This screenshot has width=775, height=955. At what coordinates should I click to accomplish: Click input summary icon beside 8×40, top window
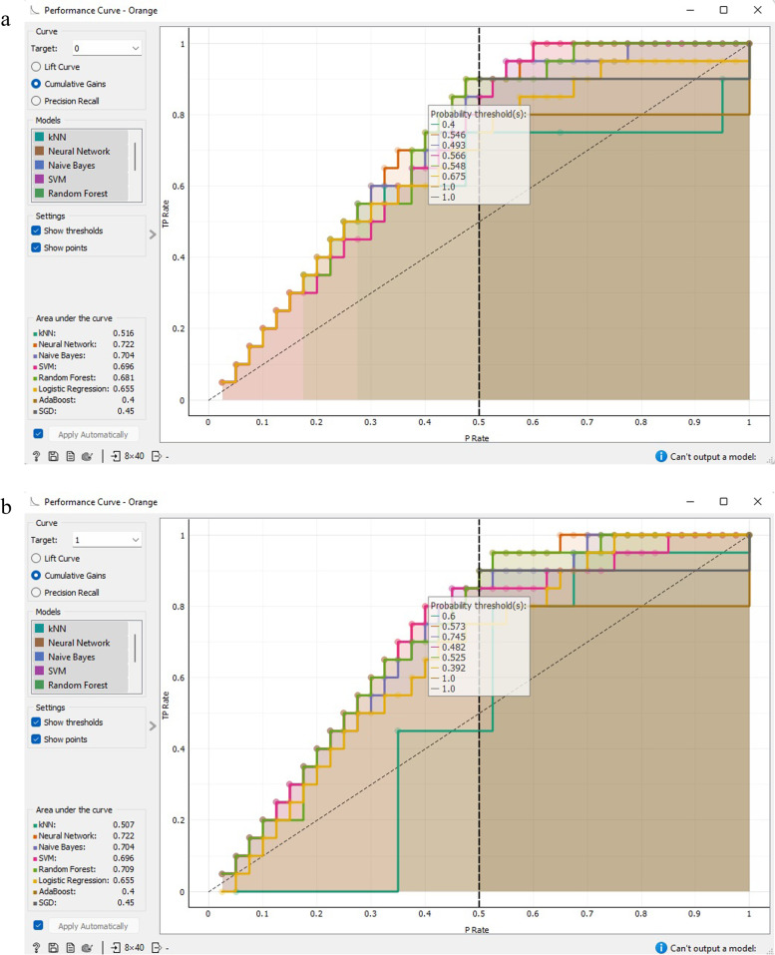(116, 456)
